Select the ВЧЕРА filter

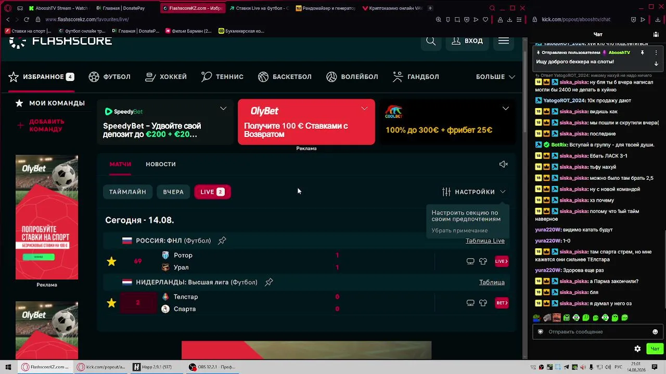173,192
